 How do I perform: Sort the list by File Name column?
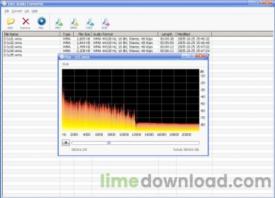pyautogui.click(x=31, y=34)
